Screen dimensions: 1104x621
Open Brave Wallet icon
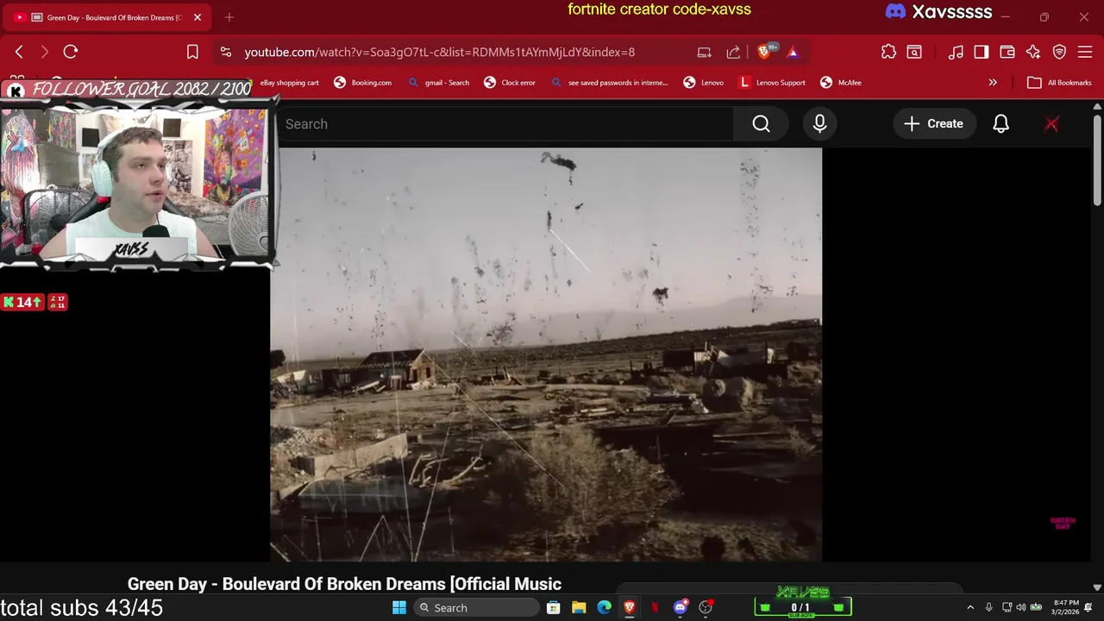(1007, 52)
